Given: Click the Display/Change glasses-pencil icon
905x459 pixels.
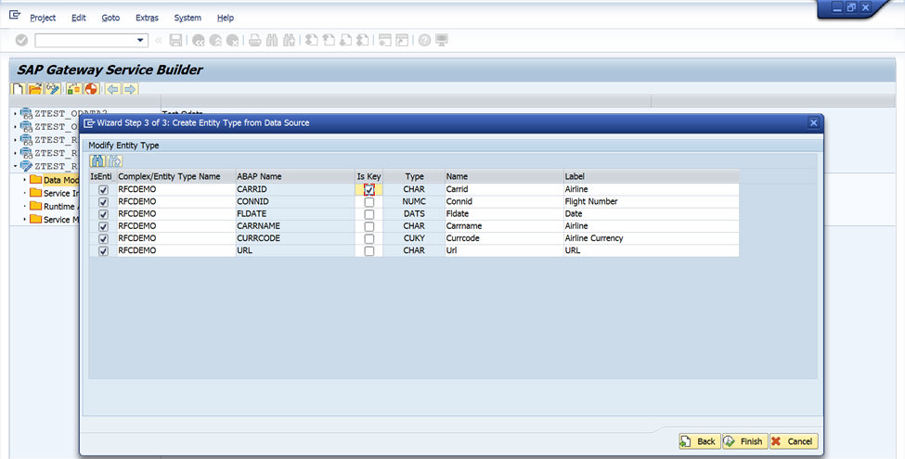Looking at the screenshot, I should (53, 89).
